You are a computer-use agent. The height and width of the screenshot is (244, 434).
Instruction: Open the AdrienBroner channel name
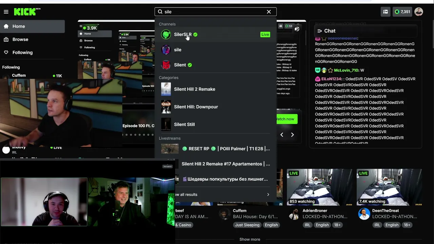click(x=315, y=211)
